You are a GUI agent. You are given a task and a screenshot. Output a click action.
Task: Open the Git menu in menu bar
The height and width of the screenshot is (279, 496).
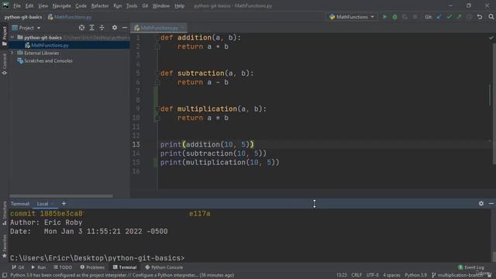pyautogui.click(x=145, y=5)
